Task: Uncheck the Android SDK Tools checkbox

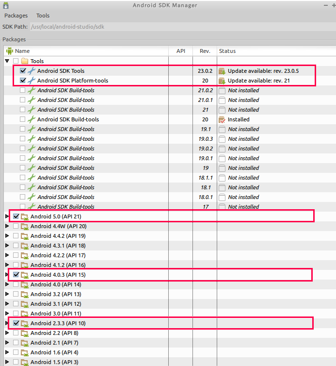Action: (x=23, y=70)
